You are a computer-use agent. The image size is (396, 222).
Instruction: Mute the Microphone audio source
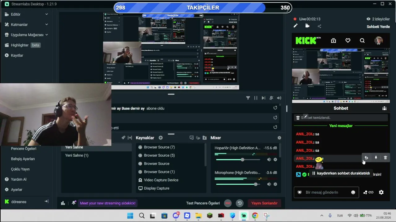tap(269, 184)
